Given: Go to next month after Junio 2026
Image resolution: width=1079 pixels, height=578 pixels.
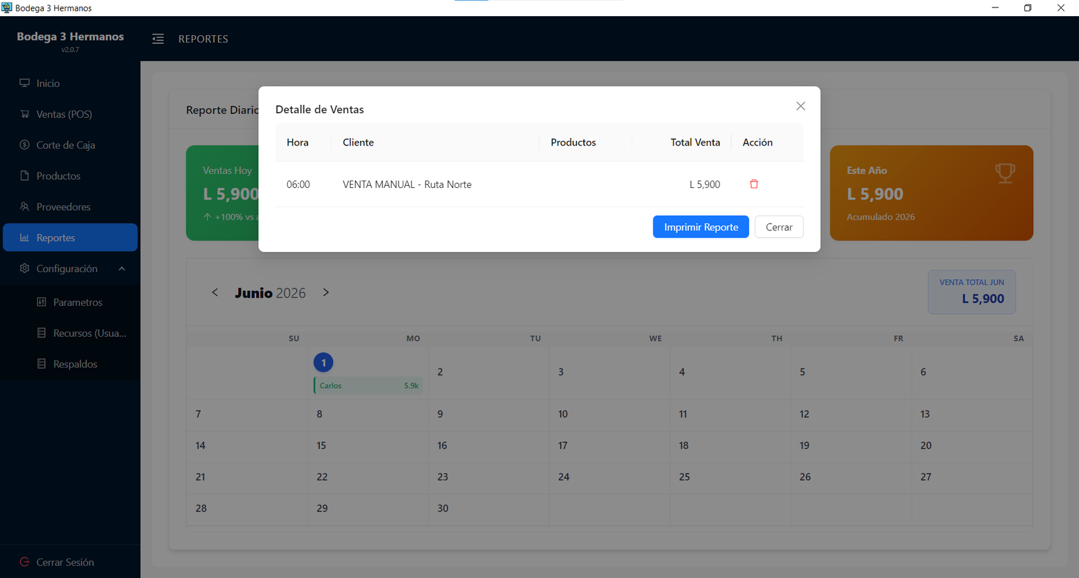Looking at the screenshot, I should coord(326,292).
